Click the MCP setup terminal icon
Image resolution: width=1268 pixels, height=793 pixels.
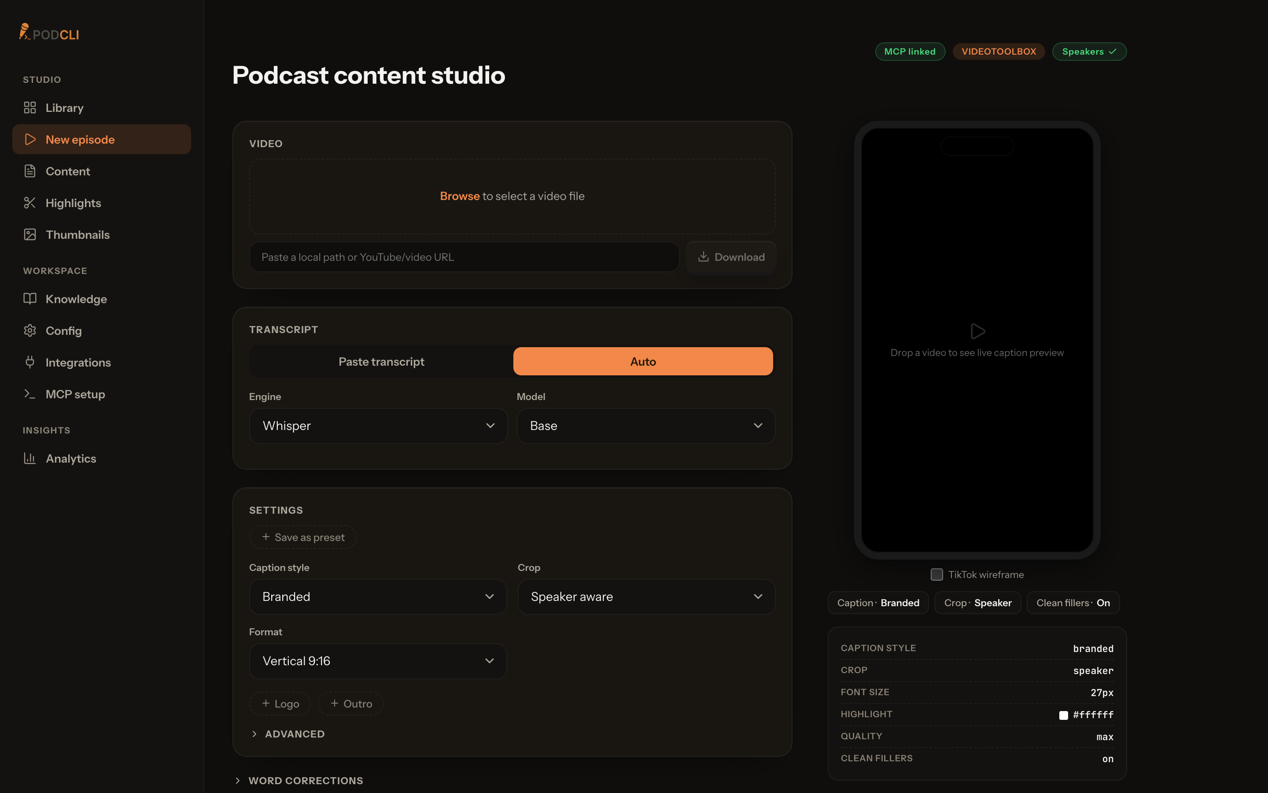click(x=30, y=394)
